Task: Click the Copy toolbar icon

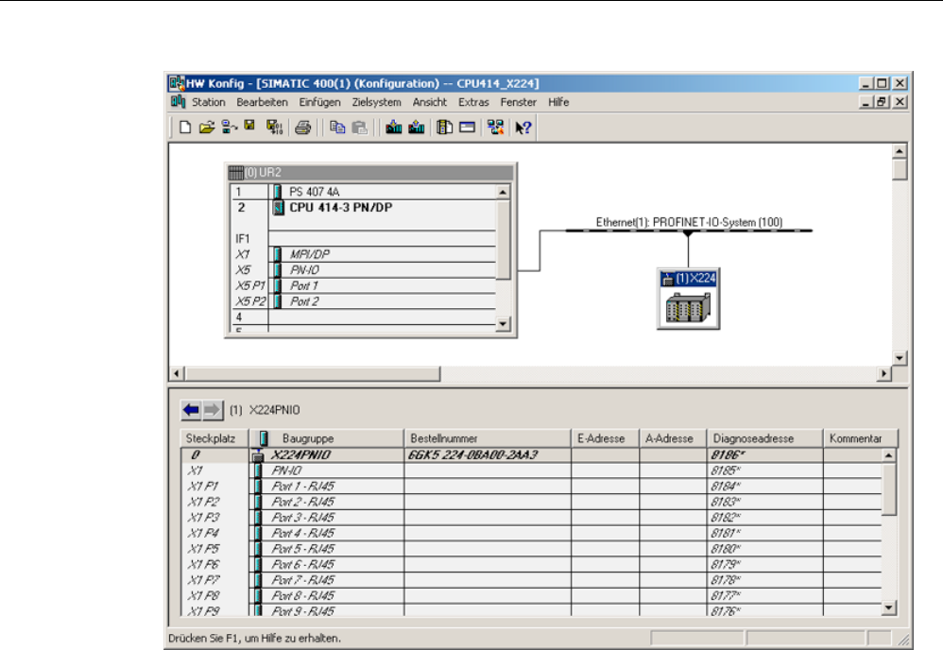Action: 336,128
